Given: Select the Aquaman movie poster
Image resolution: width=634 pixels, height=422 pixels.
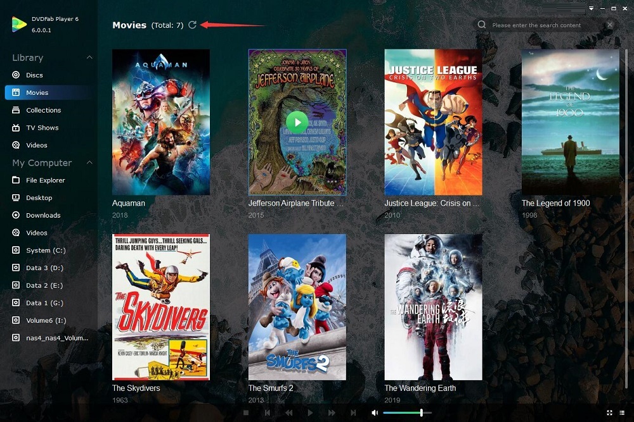Looking at the screenshot, I should (161, 122).
